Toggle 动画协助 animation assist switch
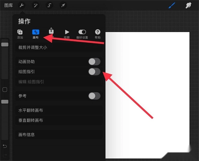Image resolution: width=199 pixels, height=161 pixels. 95,62
